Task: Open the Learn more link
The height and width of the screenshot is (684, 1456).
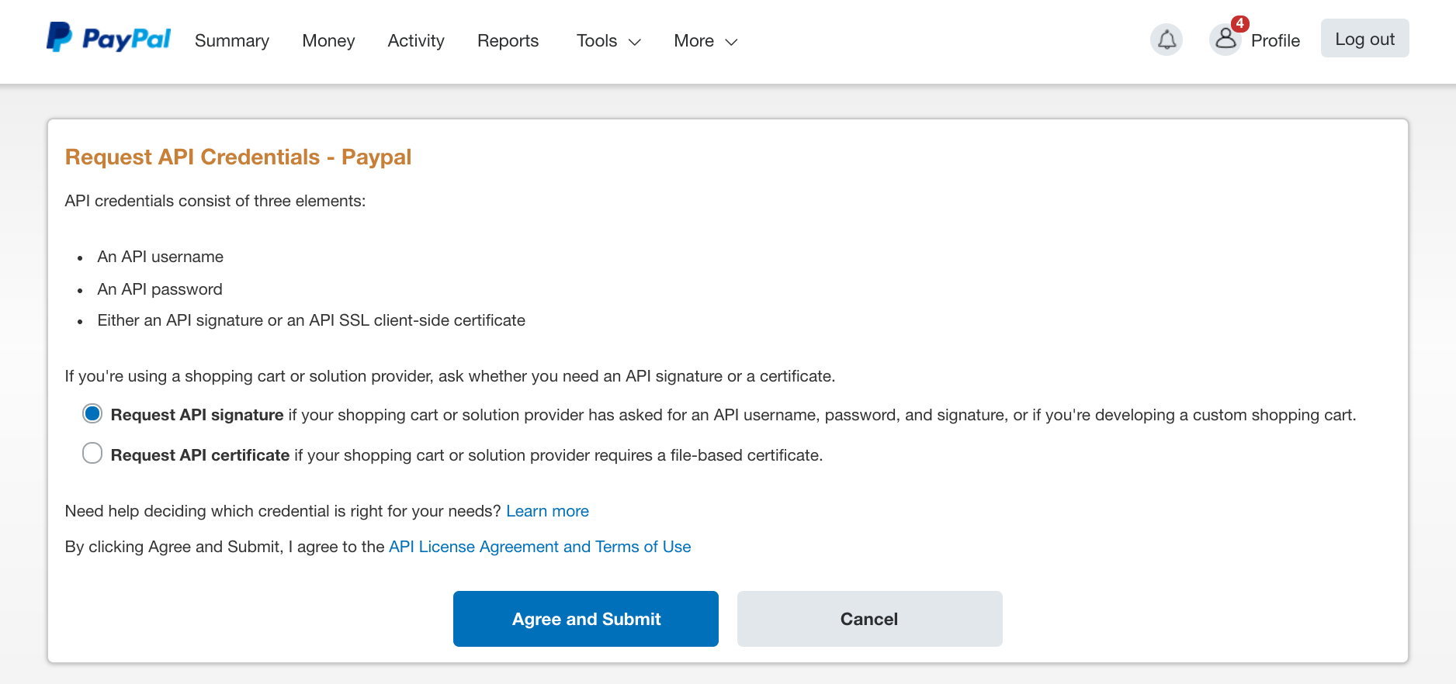Action: coord(547,511)
